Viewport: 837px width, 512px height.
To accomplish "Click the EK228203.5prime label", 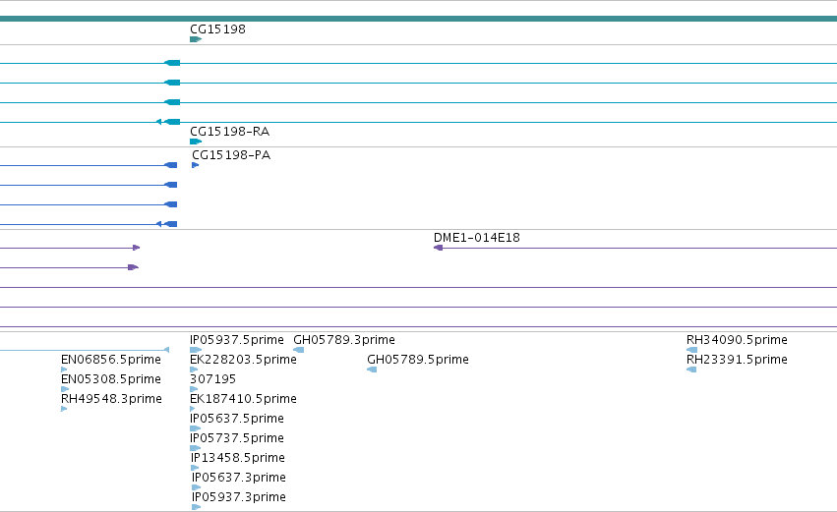I will point(243,360).
